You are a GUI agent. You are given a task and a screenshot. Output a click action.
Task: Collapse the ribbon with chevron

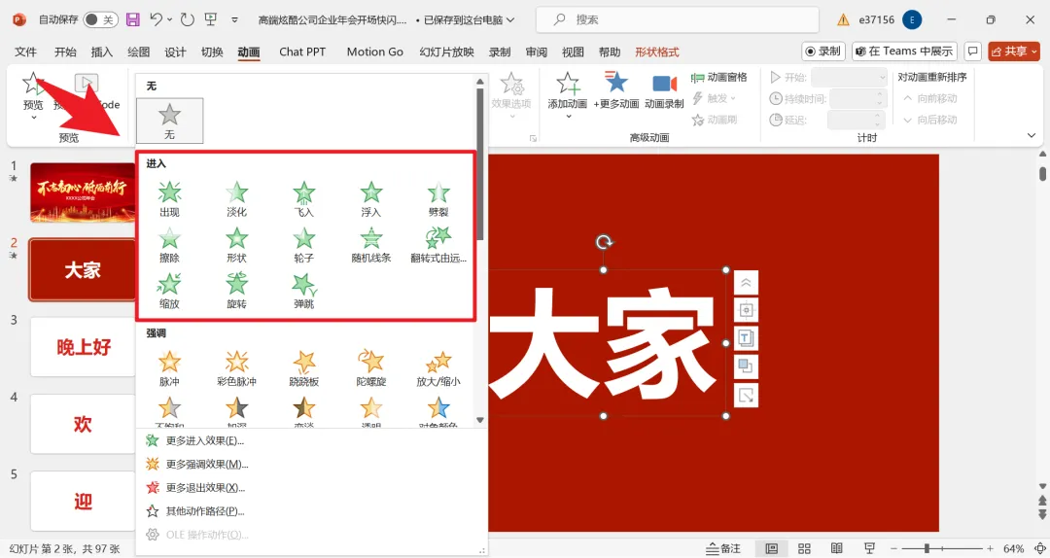point(1032,136)
